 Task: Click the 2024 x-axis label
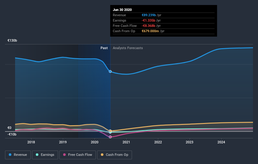click(x=221, y=142)
